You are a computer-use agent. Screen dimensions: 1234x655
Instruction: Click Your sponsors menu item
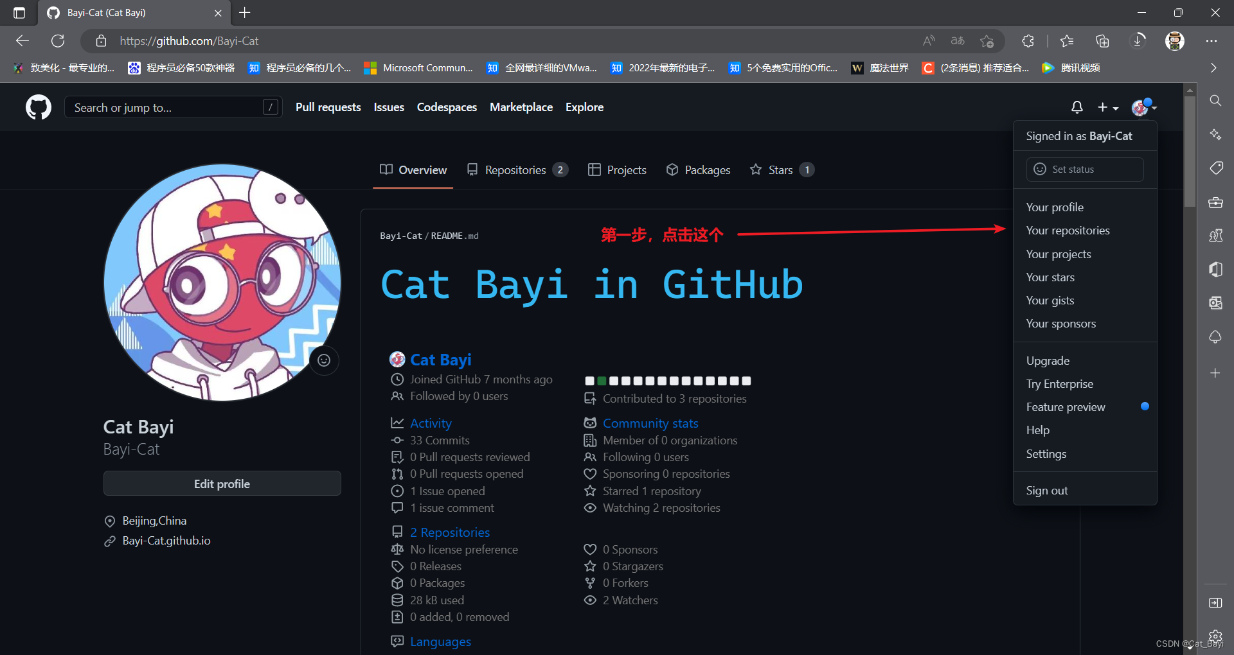(1085, 324)
